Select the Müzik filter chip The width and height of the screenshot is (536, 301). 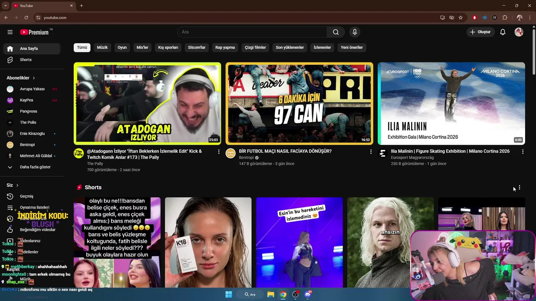click(x=102, y=48)
